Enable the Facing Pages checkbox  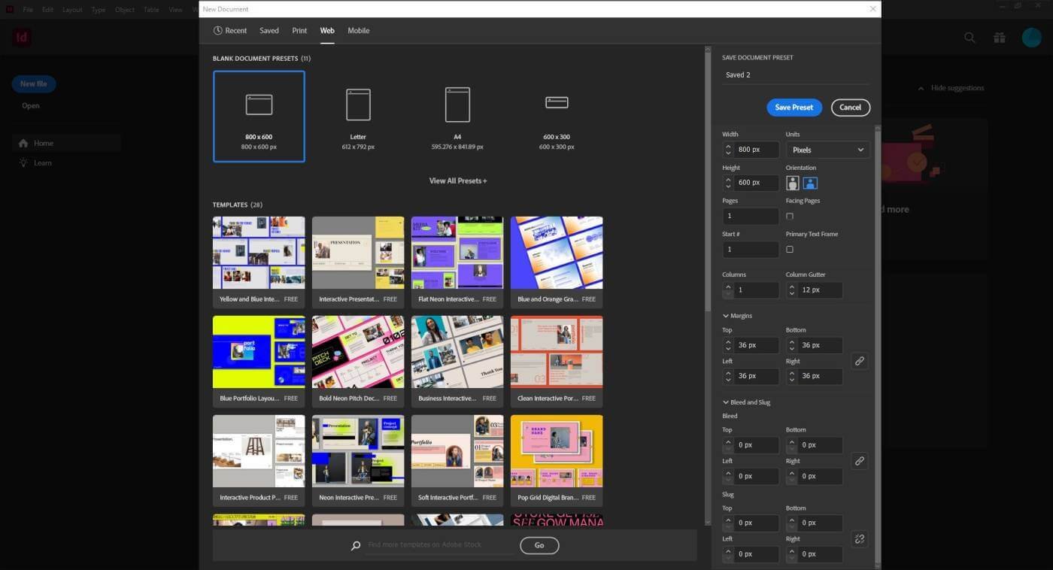click(x=790, y=216)
